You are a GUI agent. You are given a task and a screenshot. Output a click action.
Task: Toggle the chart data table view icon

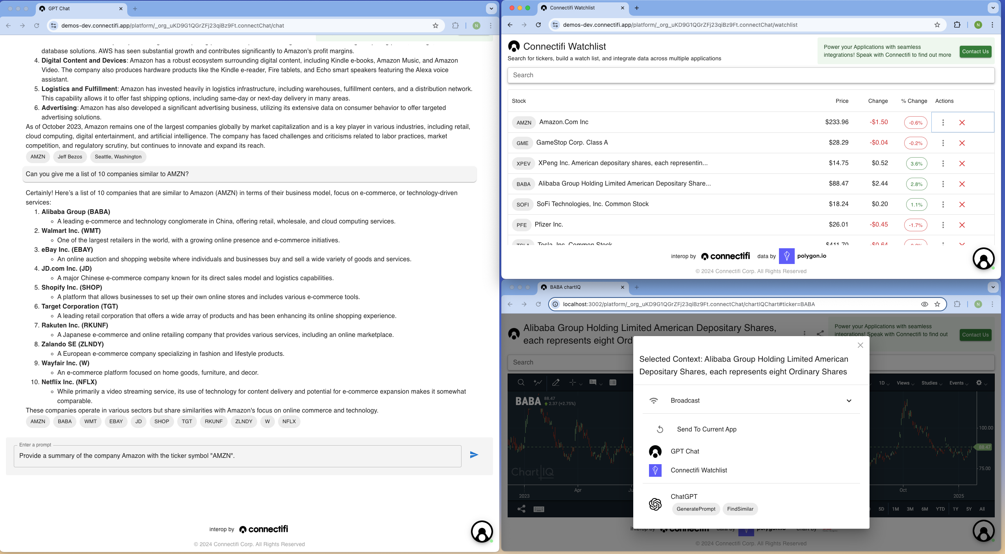pyautogui.click(x=612, y=382)
